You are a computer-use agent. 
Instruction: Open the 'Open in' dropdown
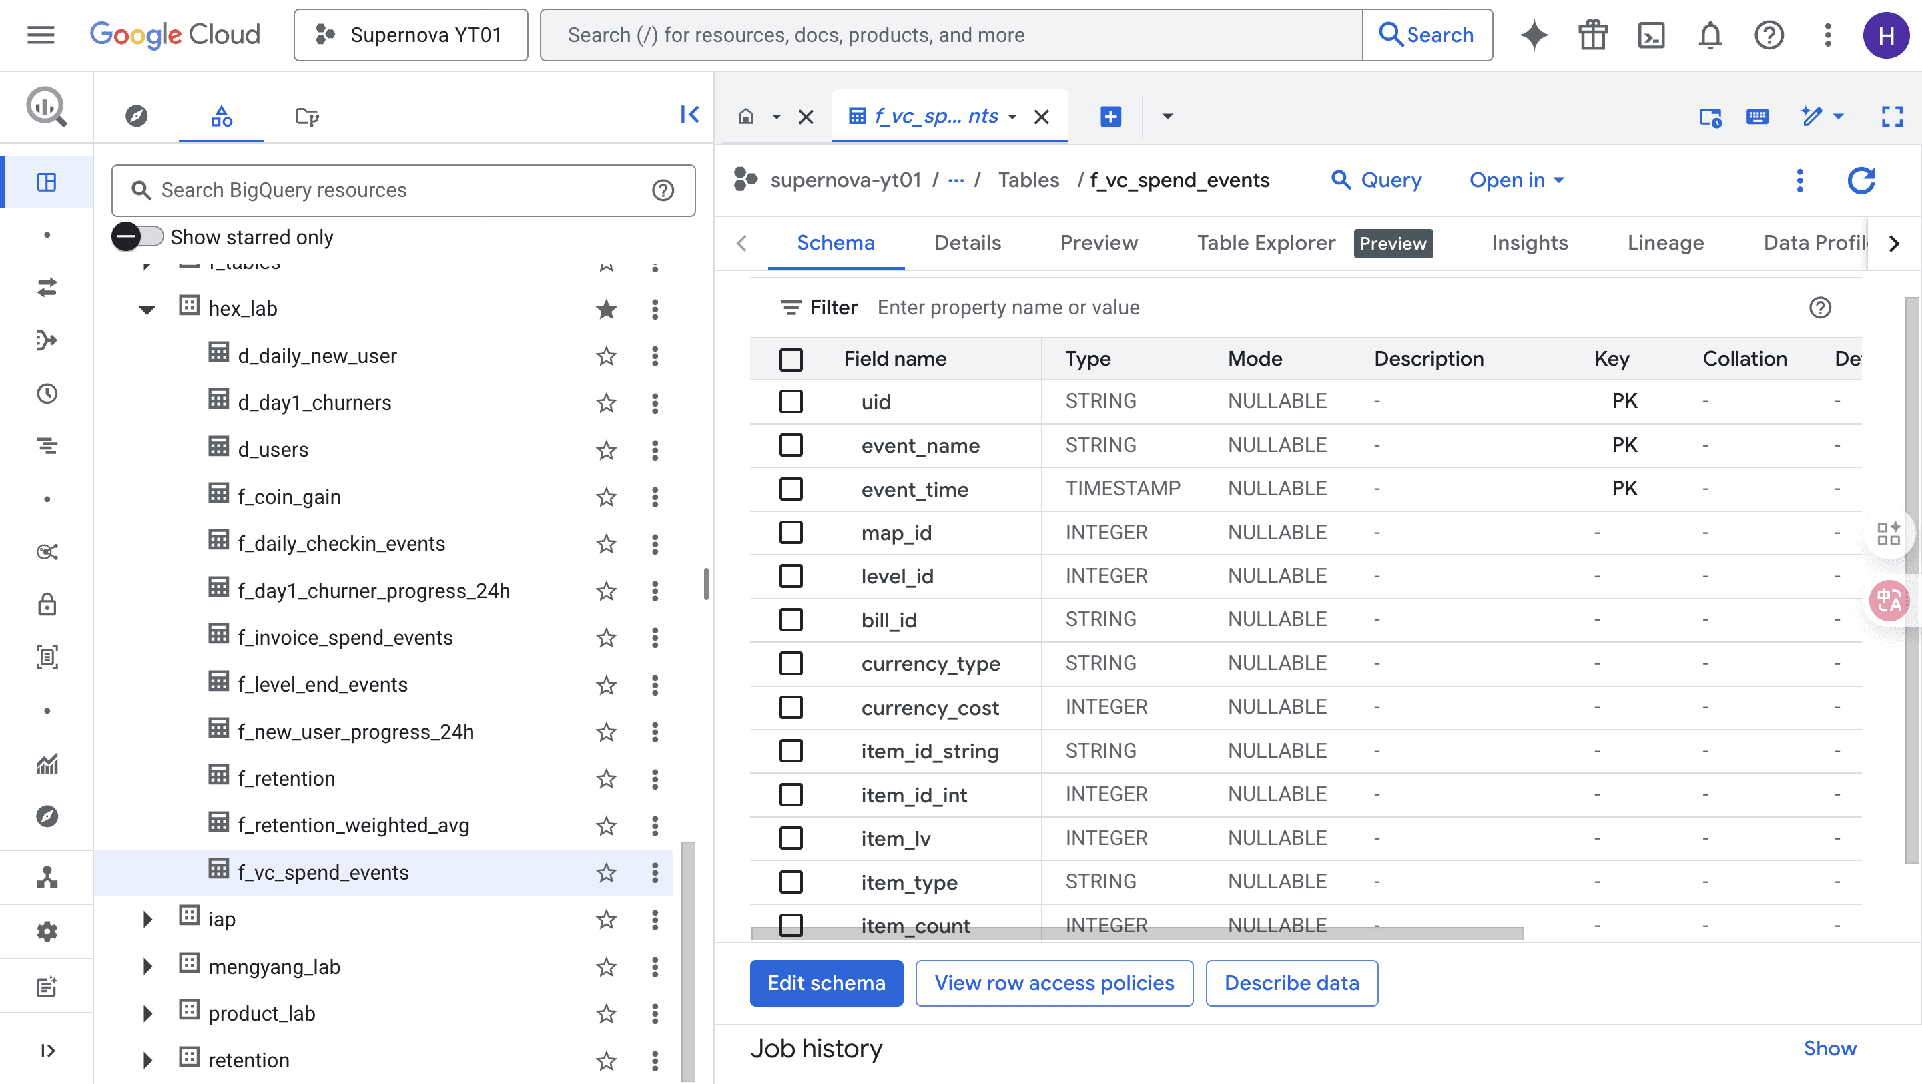click(1516, 180)
